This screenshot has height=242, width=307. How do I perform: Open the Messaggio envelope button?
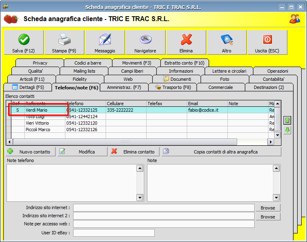click(105, 42)
